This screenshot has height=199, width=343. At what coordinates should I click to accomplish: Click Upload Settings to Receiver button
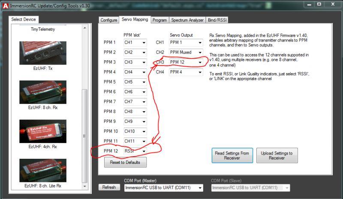[277, 156]
